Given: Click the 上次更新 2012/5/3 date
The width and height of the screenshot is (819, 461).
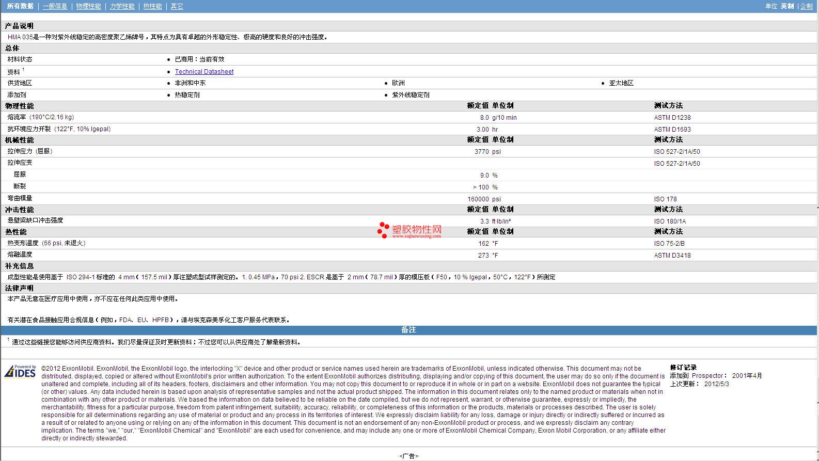Looking at the screenshot, I should tap(700, 384).
